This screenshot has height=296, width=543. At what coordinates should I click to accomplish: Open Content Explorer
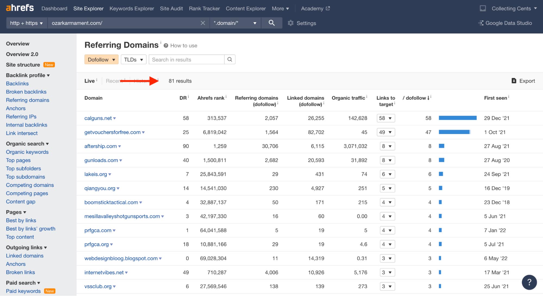pyautogui.click(x=246, y=8)
